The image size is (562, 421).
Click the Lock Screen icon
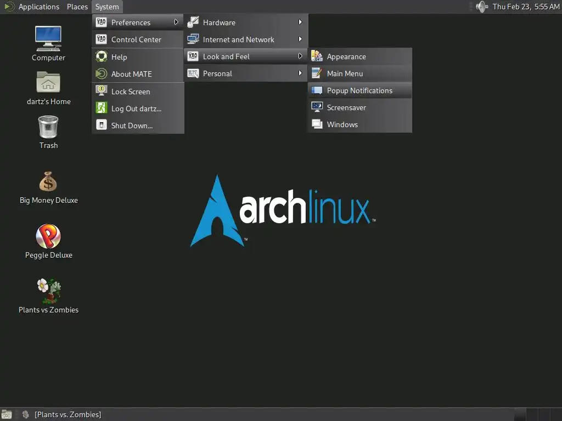tap(102, 91)
